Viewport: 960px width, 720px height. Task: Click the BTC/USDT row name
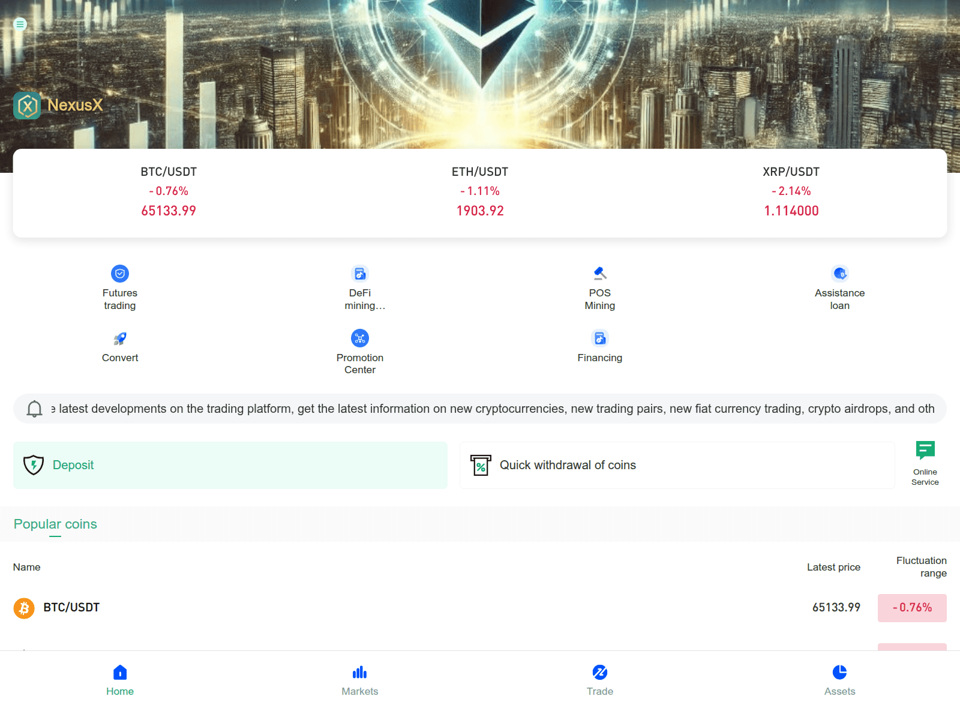(71, 607)
